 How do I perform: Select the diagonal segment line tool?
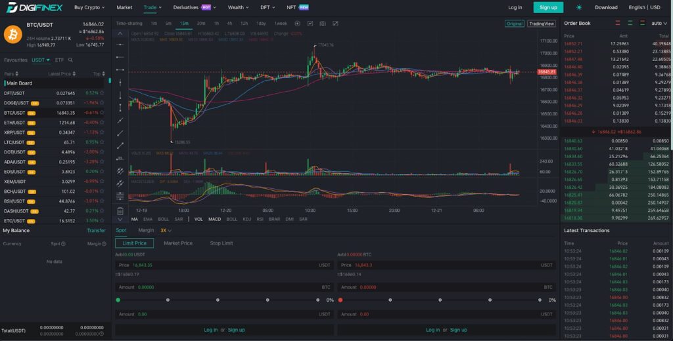tap(120, 146)
